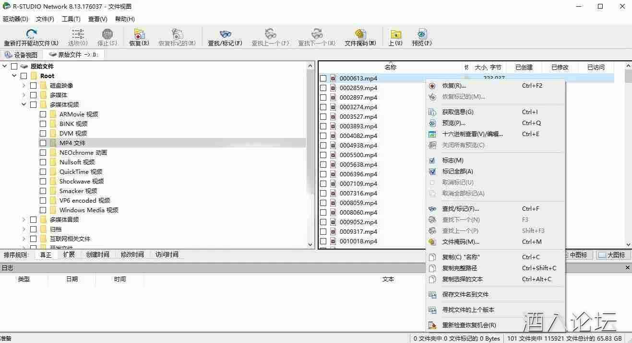Select 十六进制查看/编辑 context menu entry
Screen dimensions: 632x343
click(495, 134)
